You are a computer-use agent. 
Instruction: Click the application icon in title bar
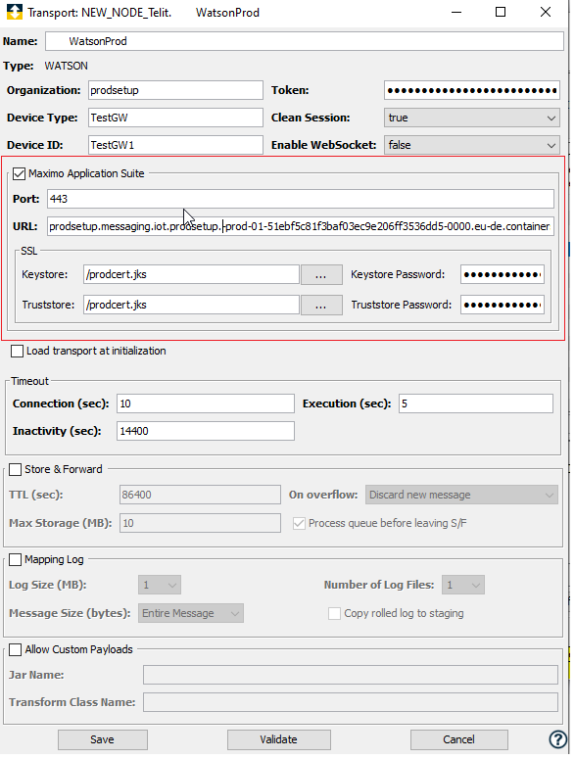14,12
